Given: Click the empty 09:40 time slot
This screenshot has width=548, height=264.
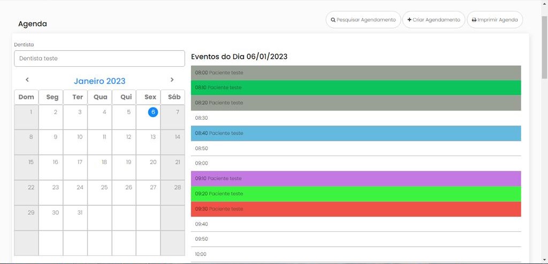Looking at the screenshot, I should tap(355, 224).
